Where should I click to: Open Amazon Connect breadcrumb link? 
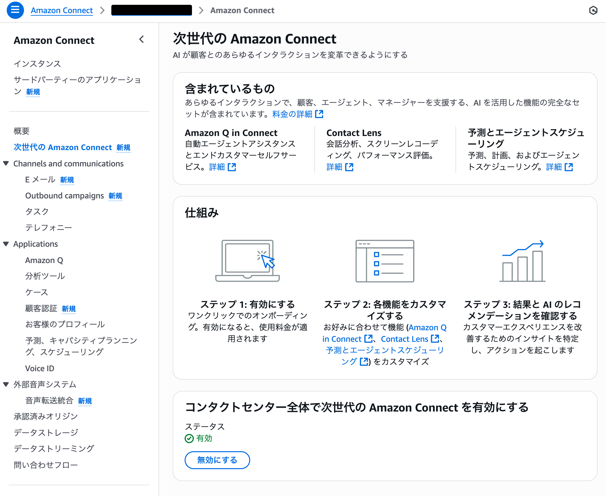(x=62, y=11)
